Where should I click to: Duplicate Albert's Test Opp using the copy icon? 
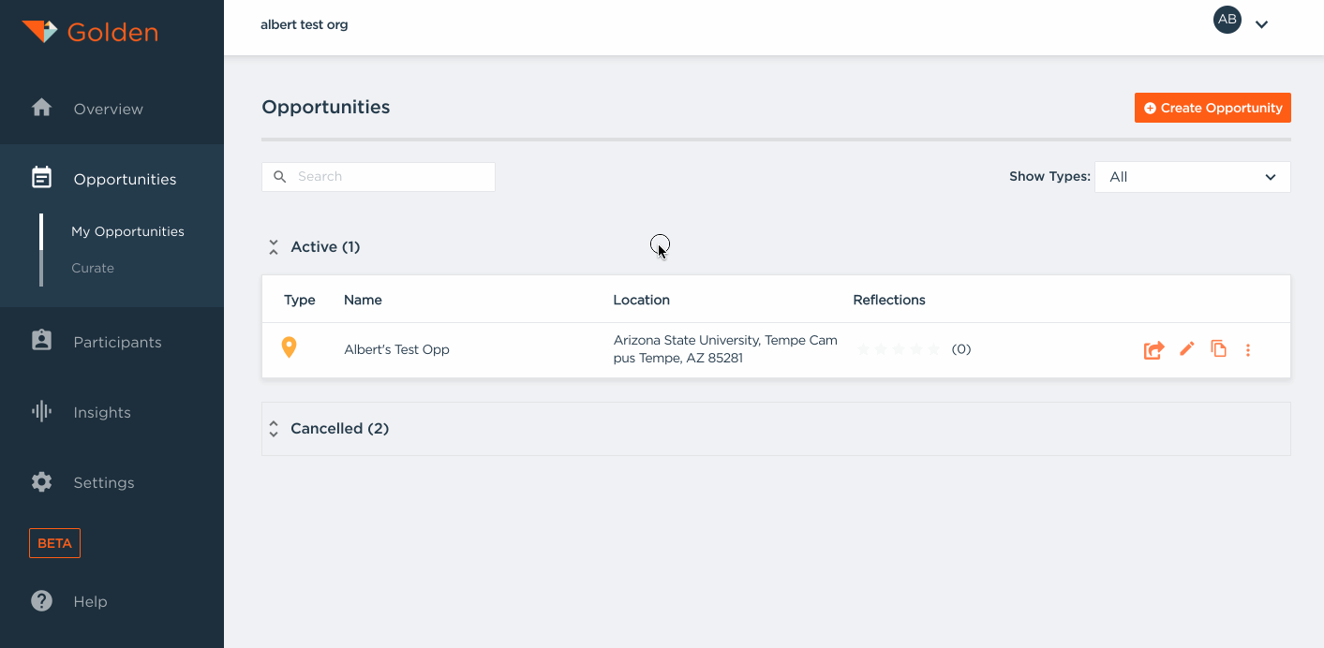click(1218, 348)
